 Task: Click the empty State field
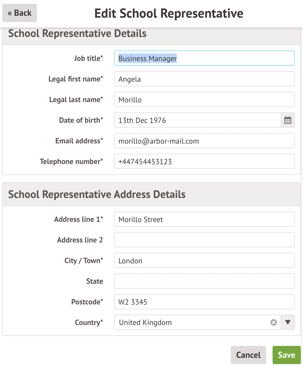tap(204, 281)
